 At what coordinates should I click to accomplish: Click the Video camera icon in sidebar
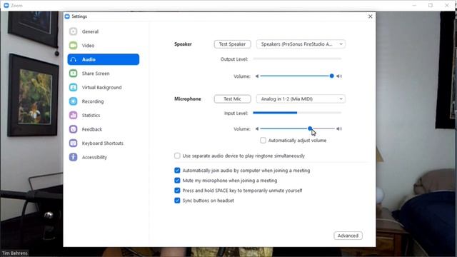pyautogui.click(x=73, y=46)
